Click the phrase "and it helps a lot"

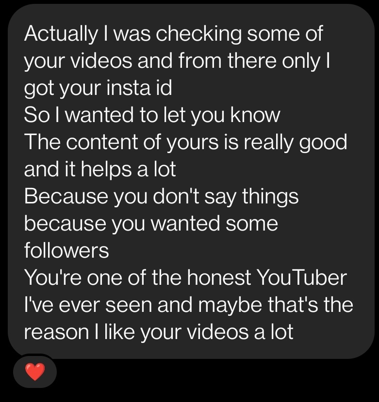[99, 170]
